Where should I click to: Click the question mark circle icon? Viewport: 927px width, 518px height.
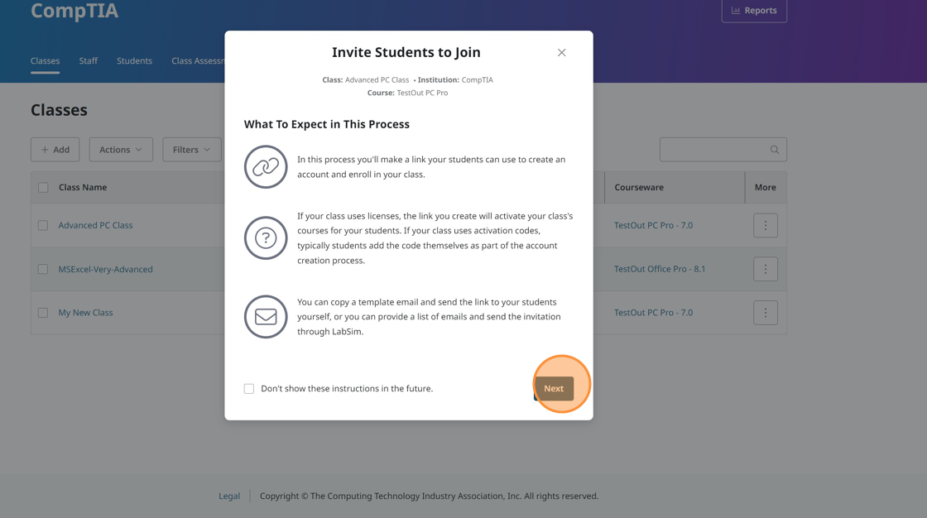point(266,238)
